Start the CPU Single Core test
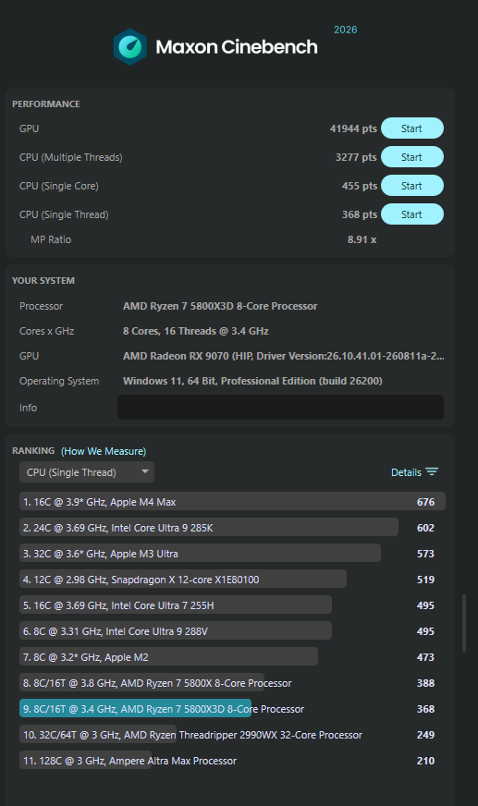This screenshot has height=806, width=478. point(412,186)
